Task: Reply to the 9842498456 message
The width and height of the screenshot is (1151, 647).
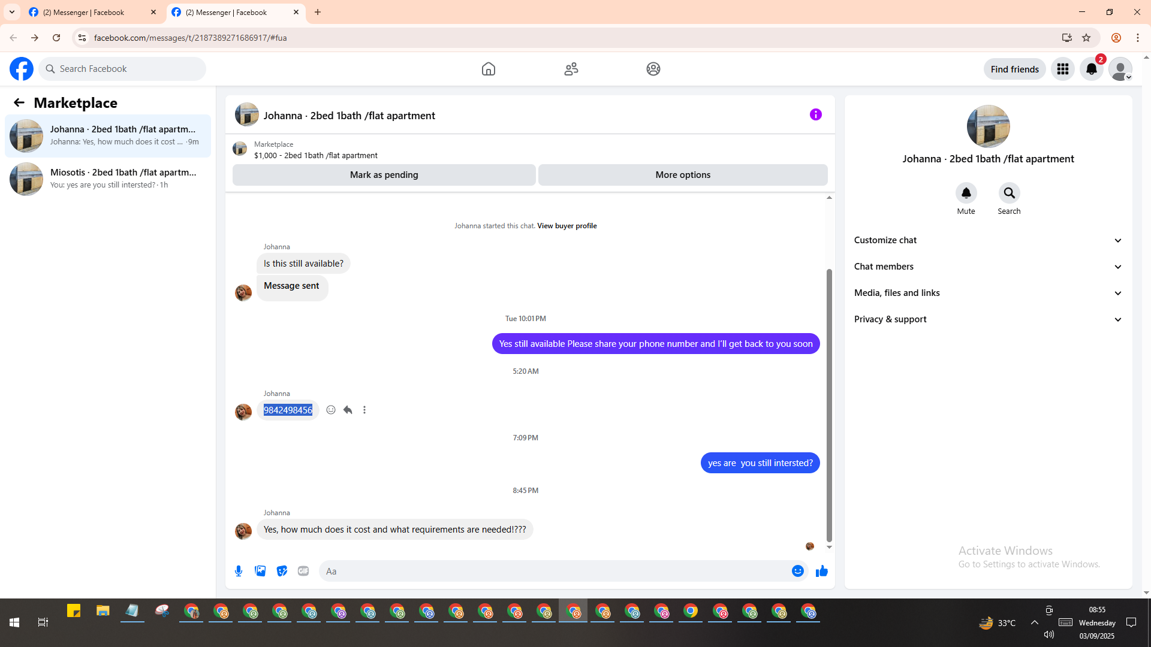Action: [348, 410]
